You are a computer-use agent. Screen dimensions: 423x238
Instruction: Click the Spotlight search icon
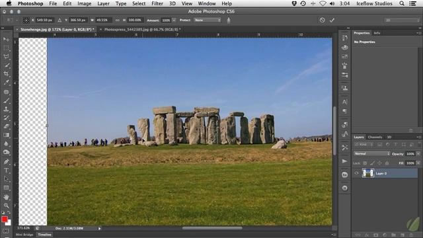click(x=402, y=3)
